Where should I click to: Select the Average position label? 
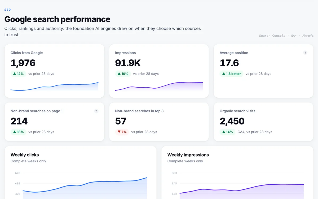point(234,53)
